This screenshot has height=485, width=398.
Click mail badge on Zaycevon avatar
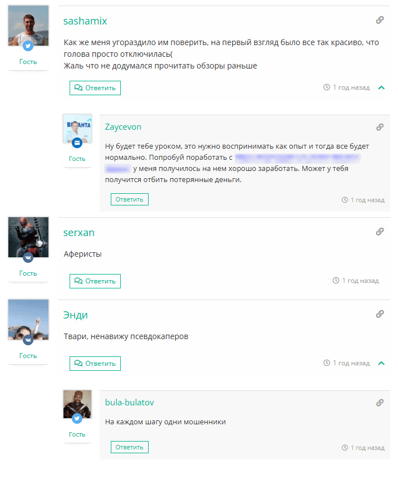point(77,143)
